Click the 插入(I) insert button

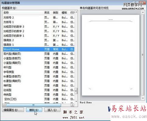click(x=52, y=110)
